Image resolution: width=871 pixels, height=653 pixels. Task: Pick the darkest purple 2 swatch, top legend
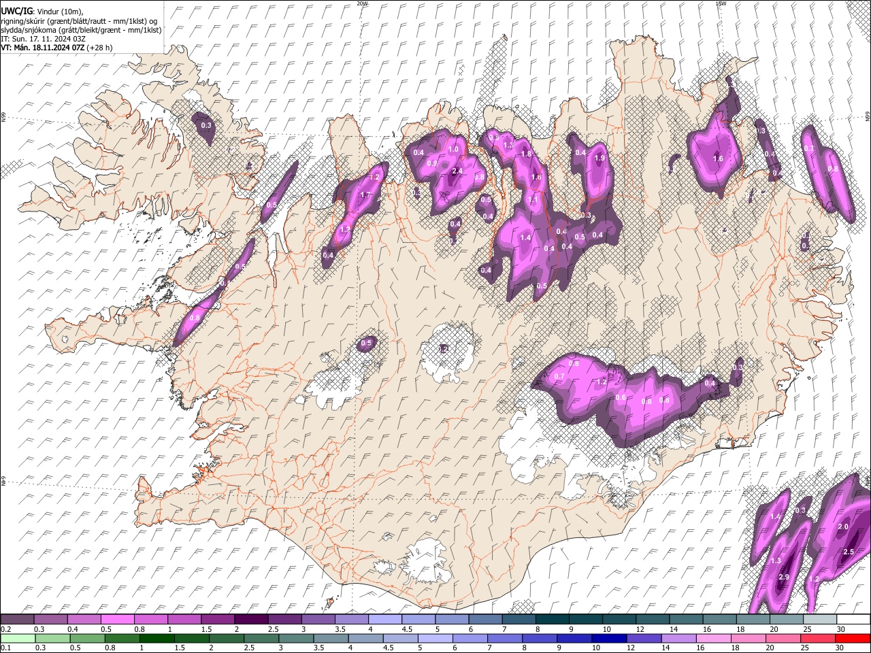pos(250,619)
